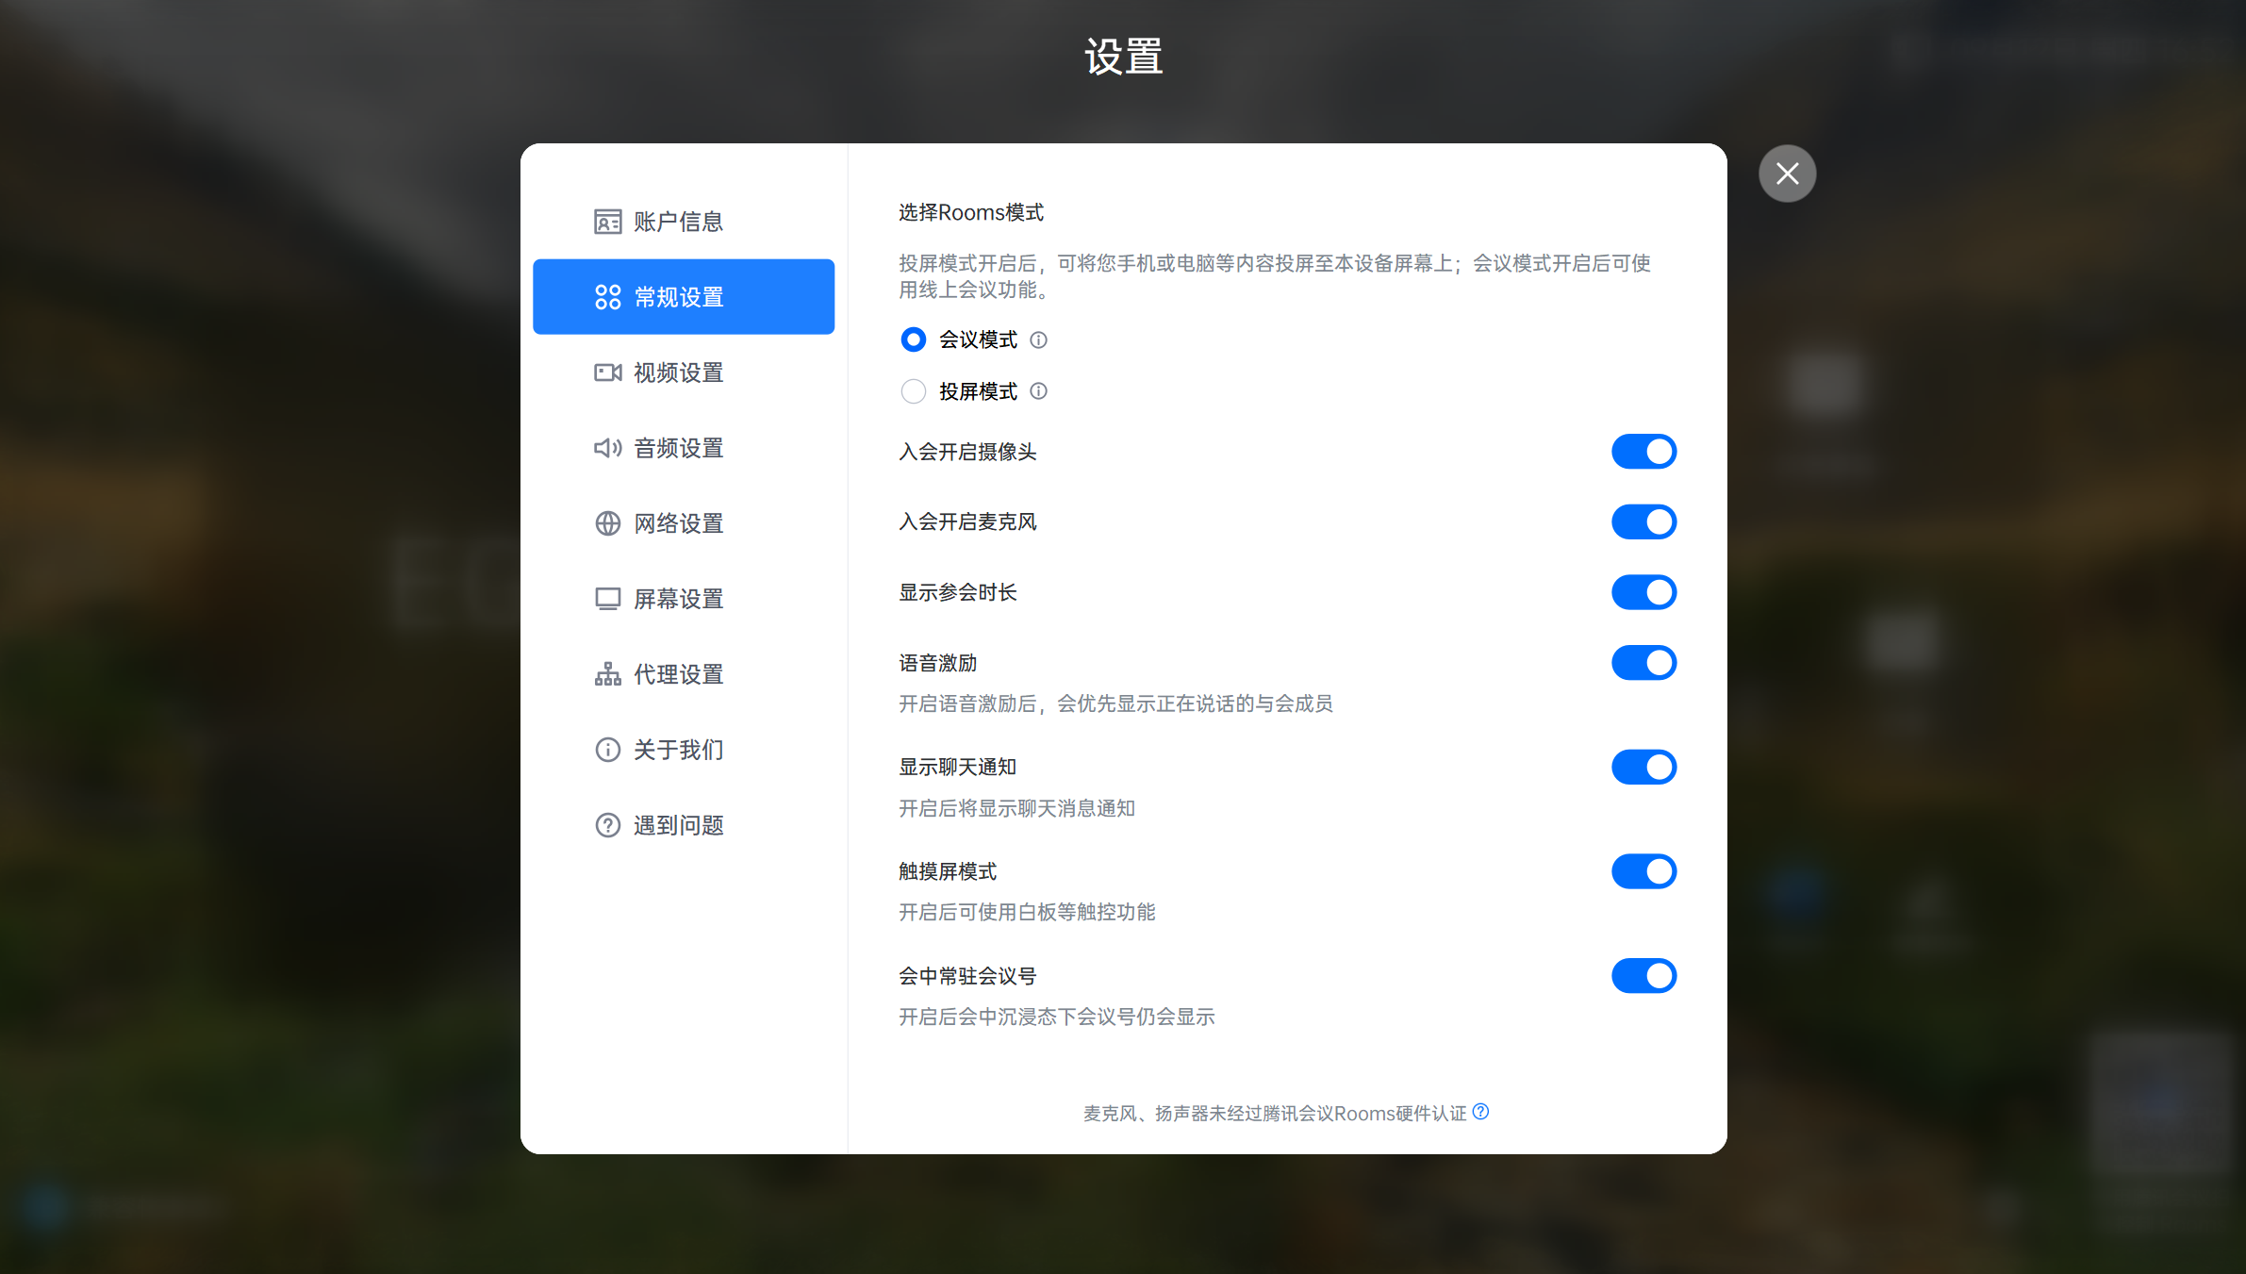
Task: Select the 投屏模式 radio button
Action: 913,391
